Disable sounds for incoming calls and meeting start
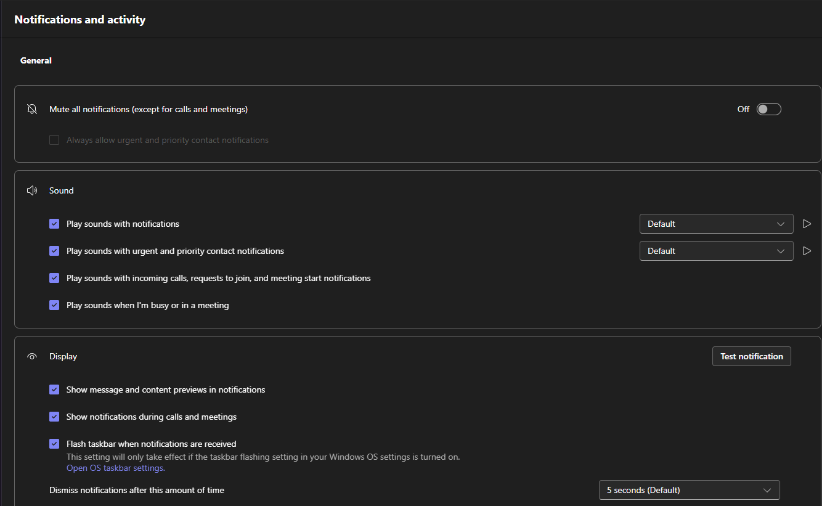Screen dimensions: 822x506 [x=54, y=278]
